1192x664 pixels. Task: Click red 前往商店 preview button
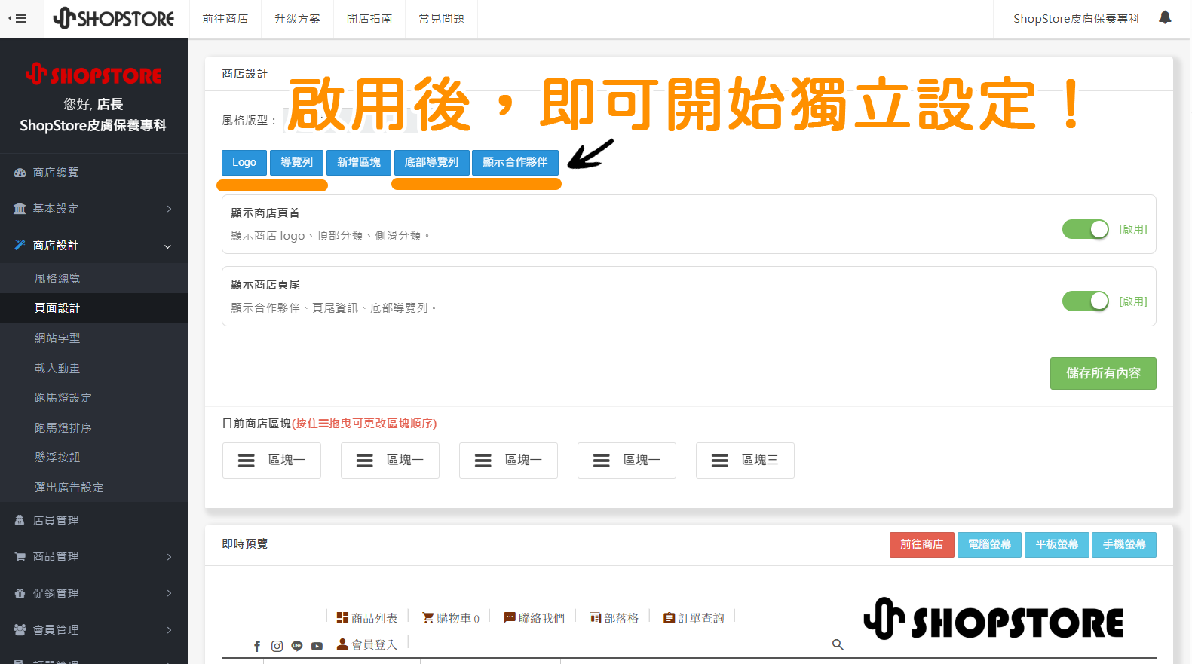(x=922, y=545)
